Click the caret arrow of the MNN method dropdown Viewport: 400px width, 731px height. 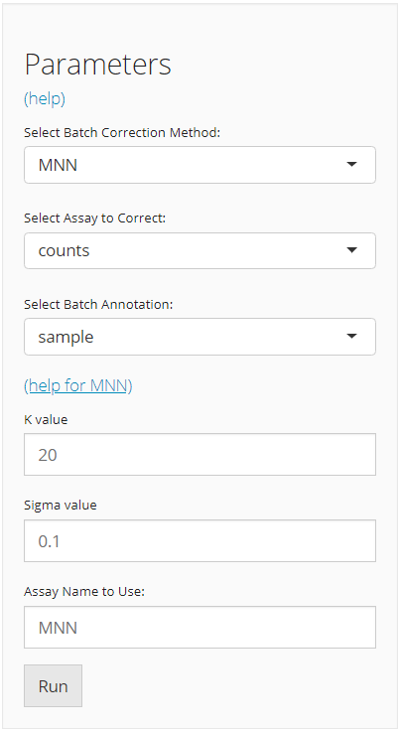click(352, 164)
